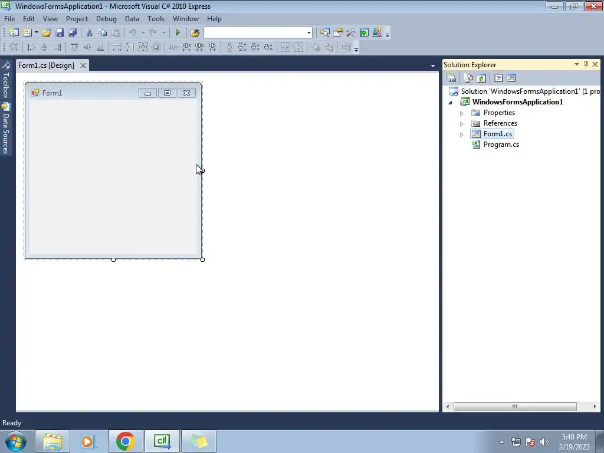Select the Form1.cs [Design] tab
The width and height of the screenshot is (604, 453).
point(46,65)
